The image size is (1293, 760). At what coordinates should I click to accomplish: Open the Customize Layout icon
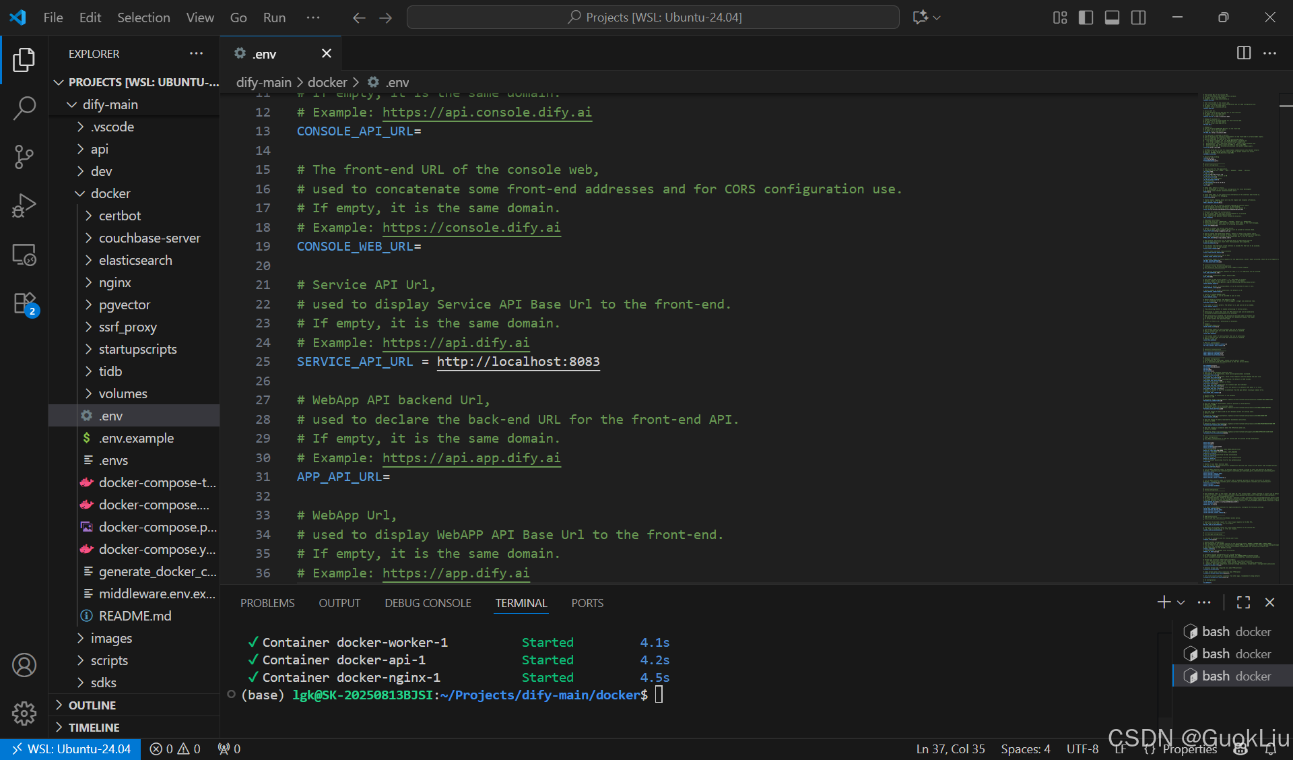pos(1060,18)
